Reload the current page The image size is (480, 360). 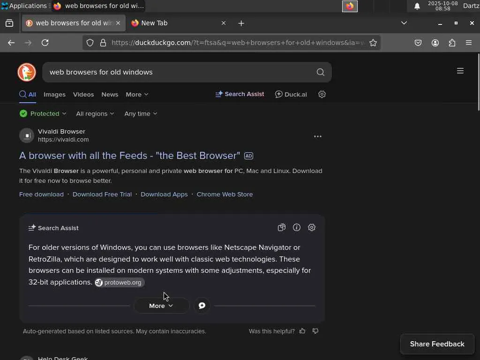(x=45, y=43)
